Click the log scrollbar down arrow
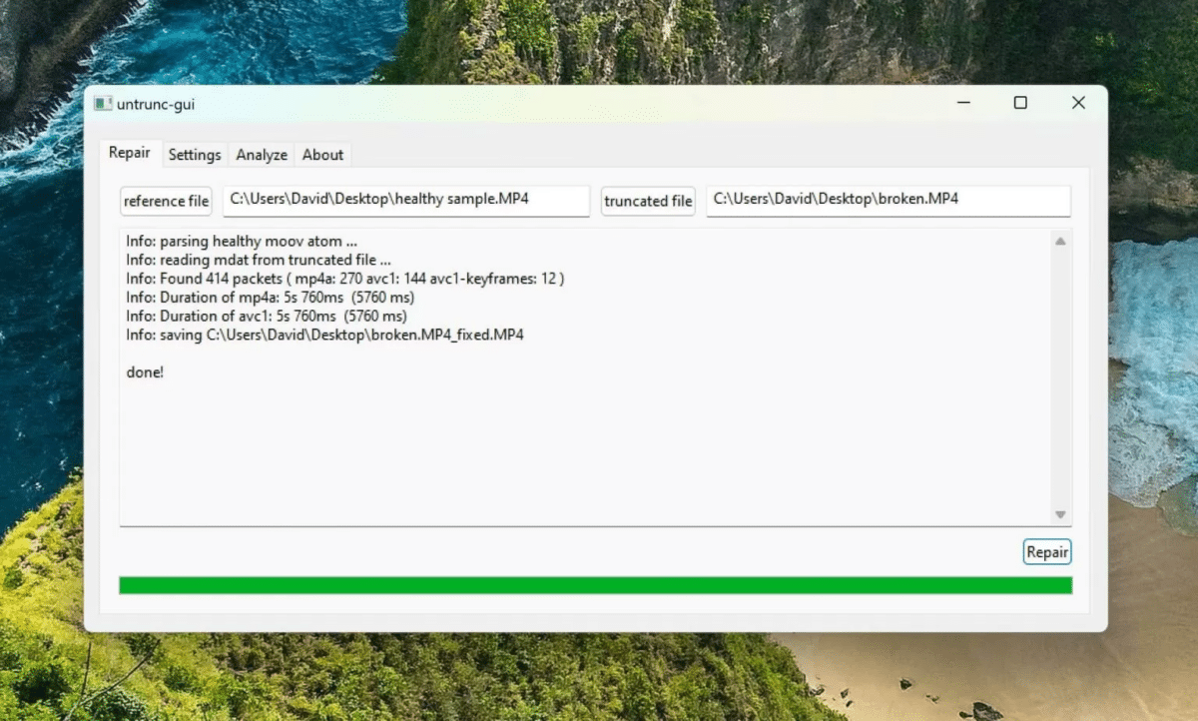Screen dimensions: 1198x721 pos(1060,514)
